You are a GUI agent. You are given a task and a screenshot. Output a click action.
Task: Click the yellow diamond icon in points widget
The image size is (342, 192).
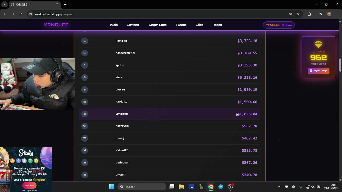tap(318, 44)
